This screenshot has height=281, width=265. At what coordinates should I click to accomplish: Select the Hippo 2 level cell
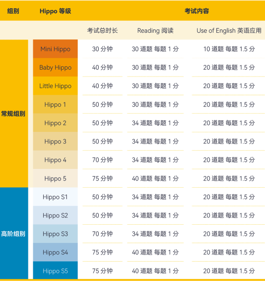coord(55,123)
